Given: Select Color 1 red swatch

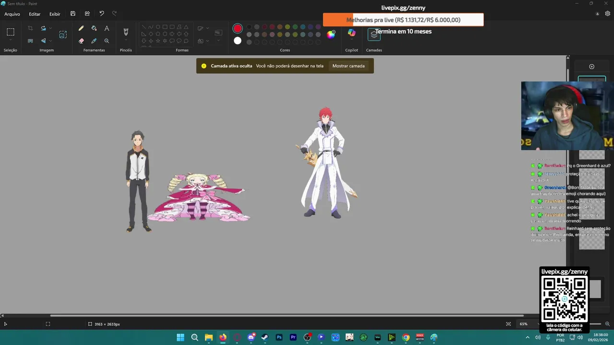Looking at the screenshot, I should [x=237, y=28].
